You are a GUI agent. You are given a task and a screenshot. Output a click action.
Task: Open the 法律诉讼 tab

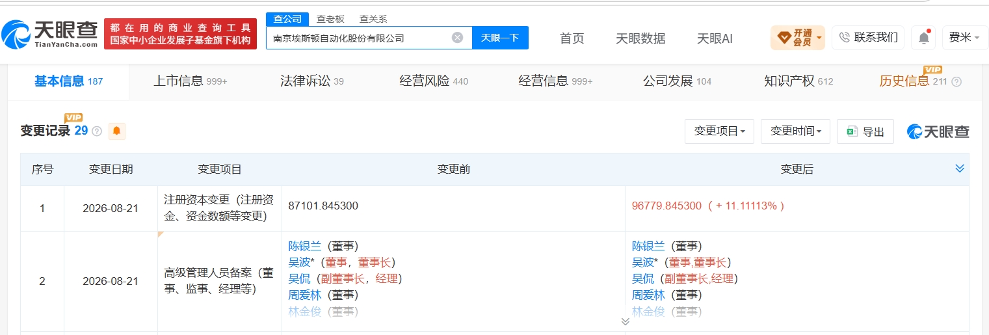coord(312,81)
